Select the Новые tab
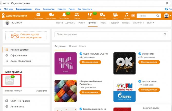 (73, 46)
